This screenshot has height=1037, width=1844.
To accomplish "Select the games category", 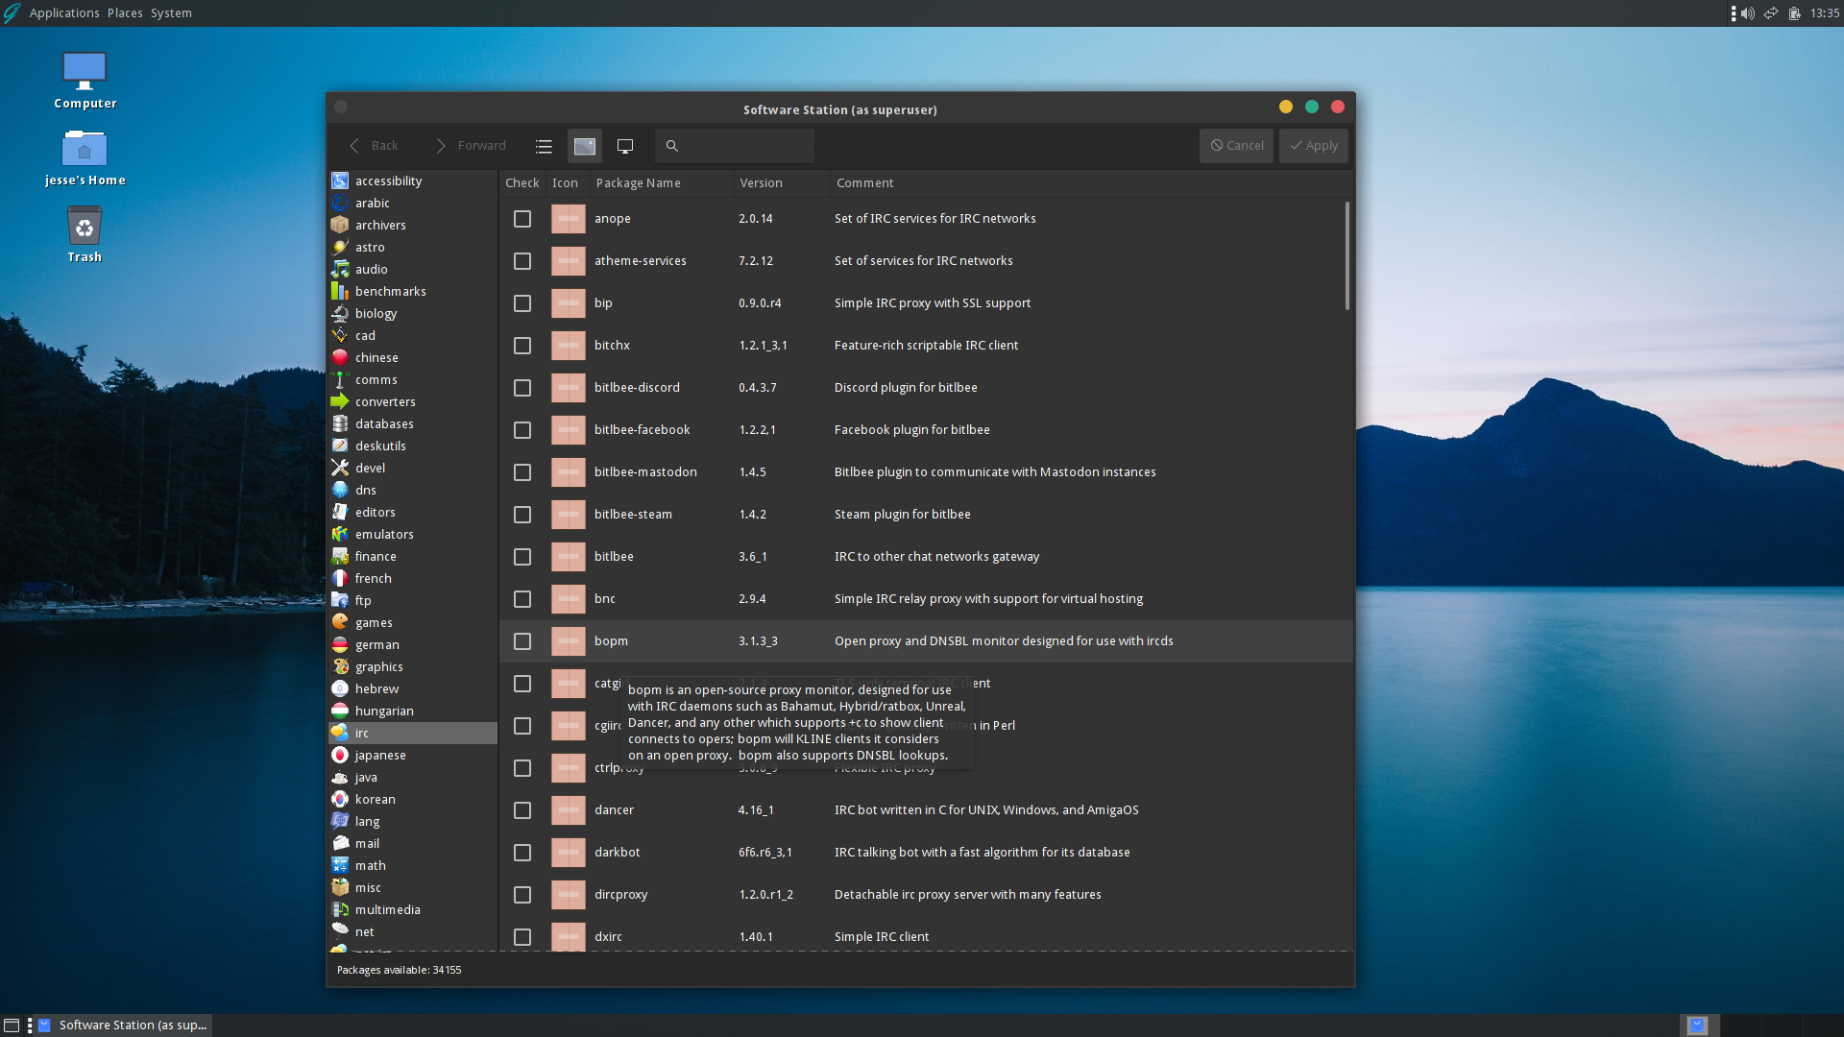I will pos(413,622).
